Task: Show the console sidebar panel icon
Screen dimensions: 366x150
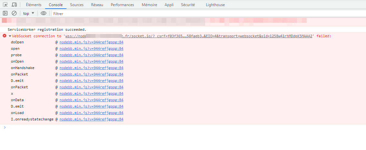Action: coord(5,13)
